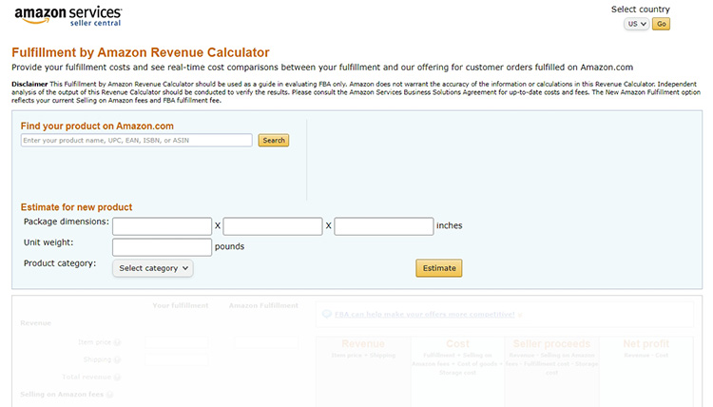Click the 'pounds' unit label

(230, 246)
